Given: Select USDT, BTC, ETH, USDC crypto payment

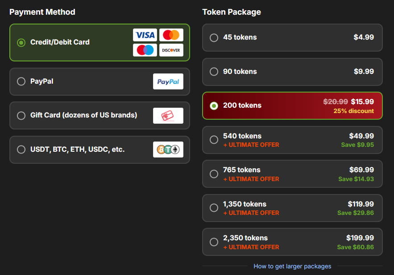Looking at the screenshot, I should coord(21,150).
